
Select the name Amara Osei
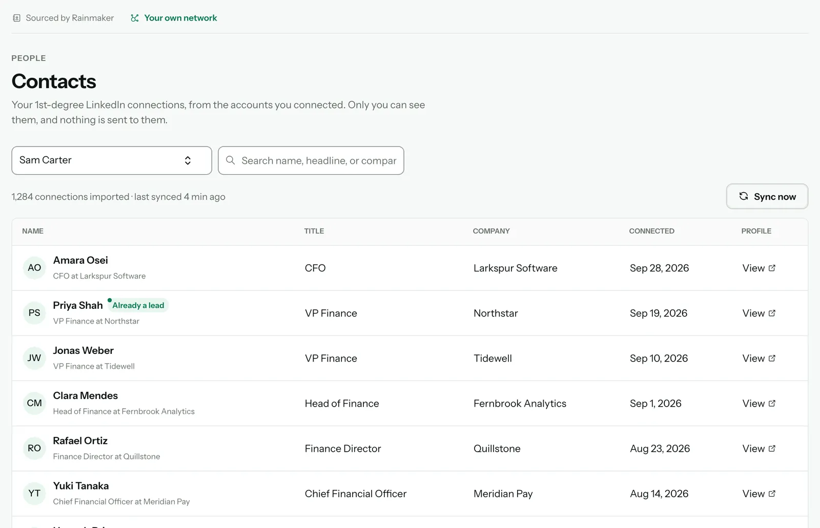coord(80,260)
